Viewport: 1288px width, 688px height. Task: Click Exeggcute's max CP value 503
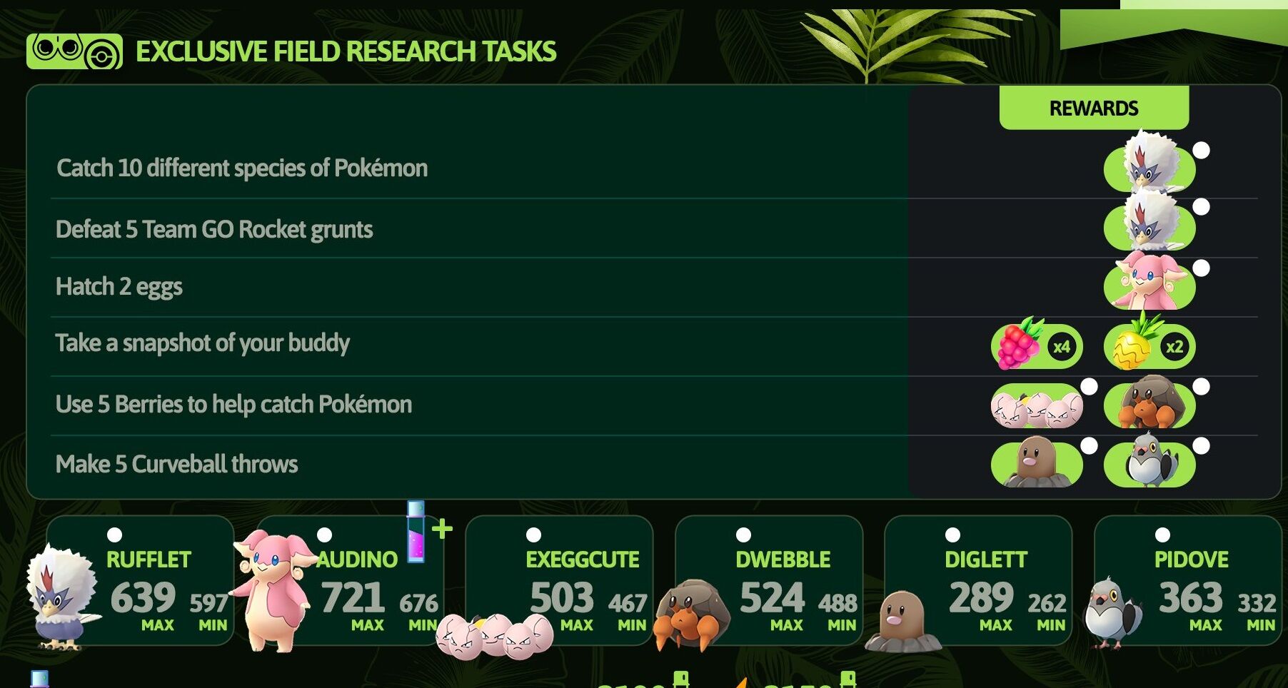pos(562,597)
